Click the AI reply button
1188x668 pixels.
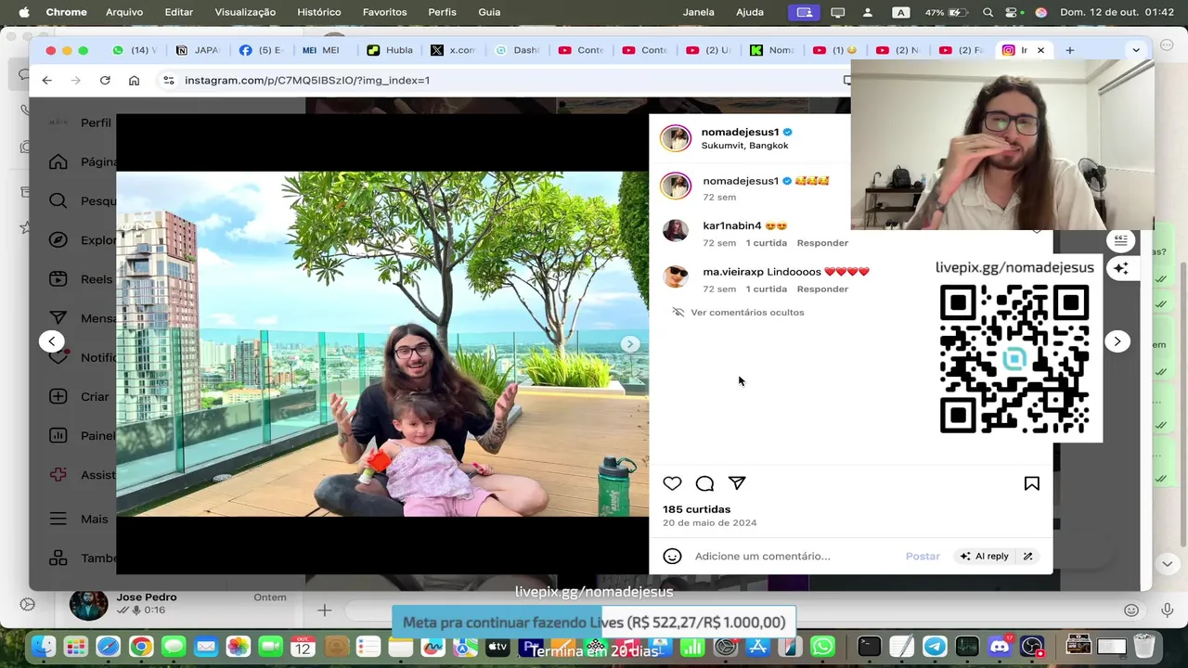(x=985, y=556)
